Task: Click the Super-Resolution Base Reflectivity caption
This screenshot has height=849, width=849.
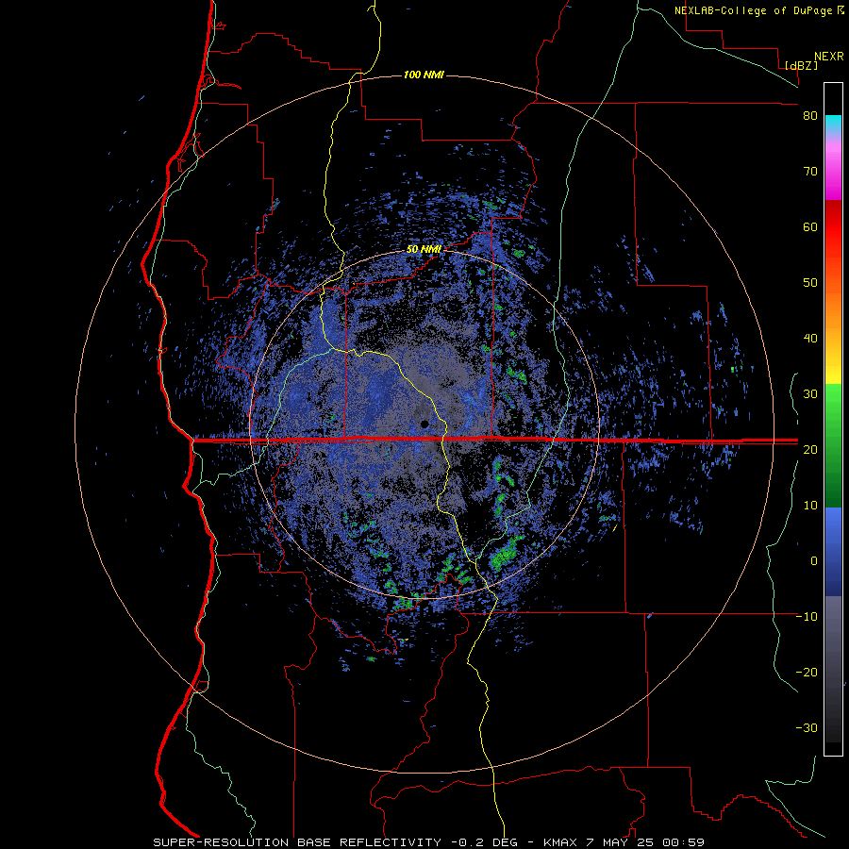Action: point(297,842)
